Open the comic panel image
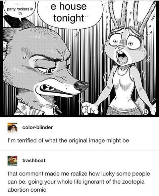The width and height of the screenshot is (159, 196). (79, 58)
